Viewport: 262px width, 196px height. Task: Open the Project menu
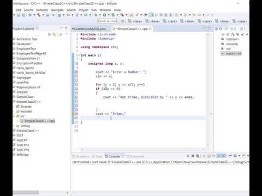(x=84, y=10)
